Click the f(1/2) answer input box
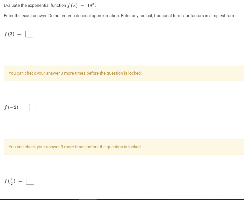This screenshot has width=244, height=200. point(30,181)
